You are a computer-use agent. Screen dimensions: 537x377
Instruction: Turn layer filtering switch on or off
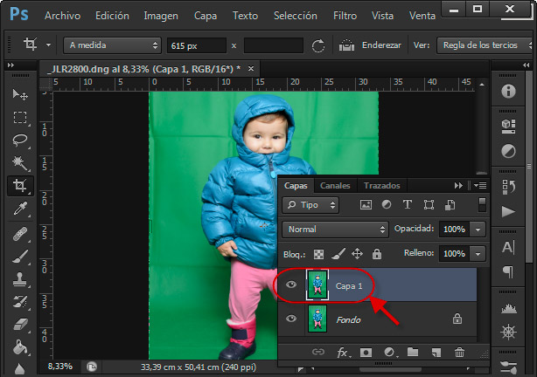point(482,205)
